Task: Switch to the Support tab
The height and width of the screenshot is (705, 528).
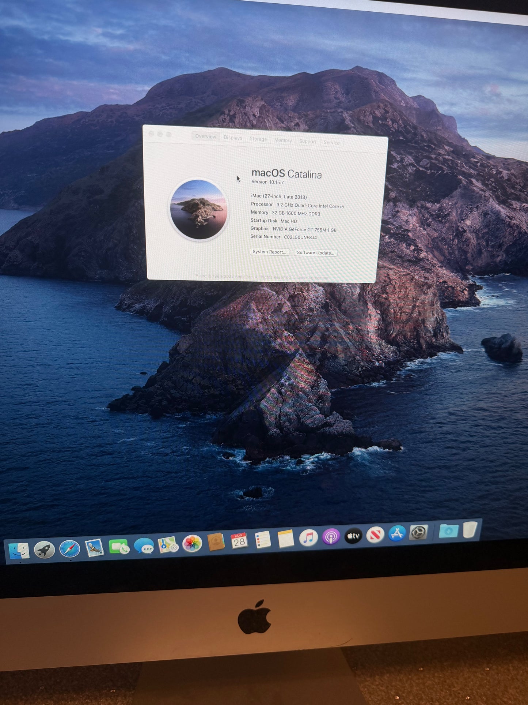Action: click(308, 141)
